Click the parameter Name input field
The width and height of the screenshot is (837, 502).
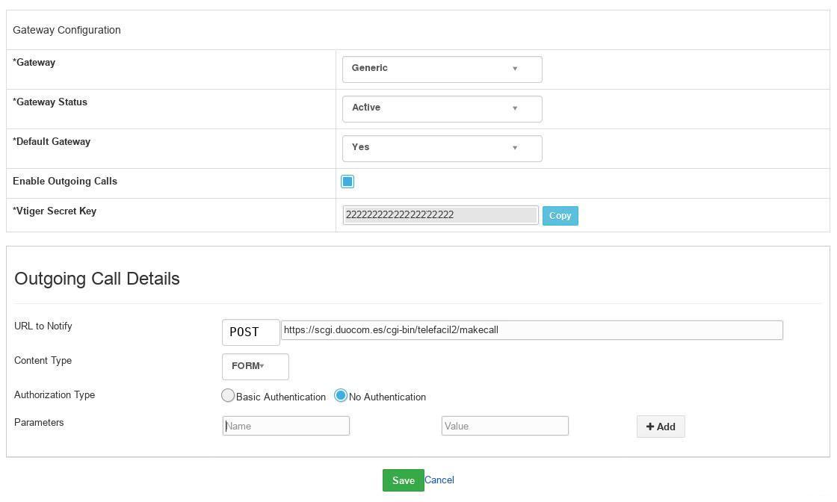coord(286,426)
